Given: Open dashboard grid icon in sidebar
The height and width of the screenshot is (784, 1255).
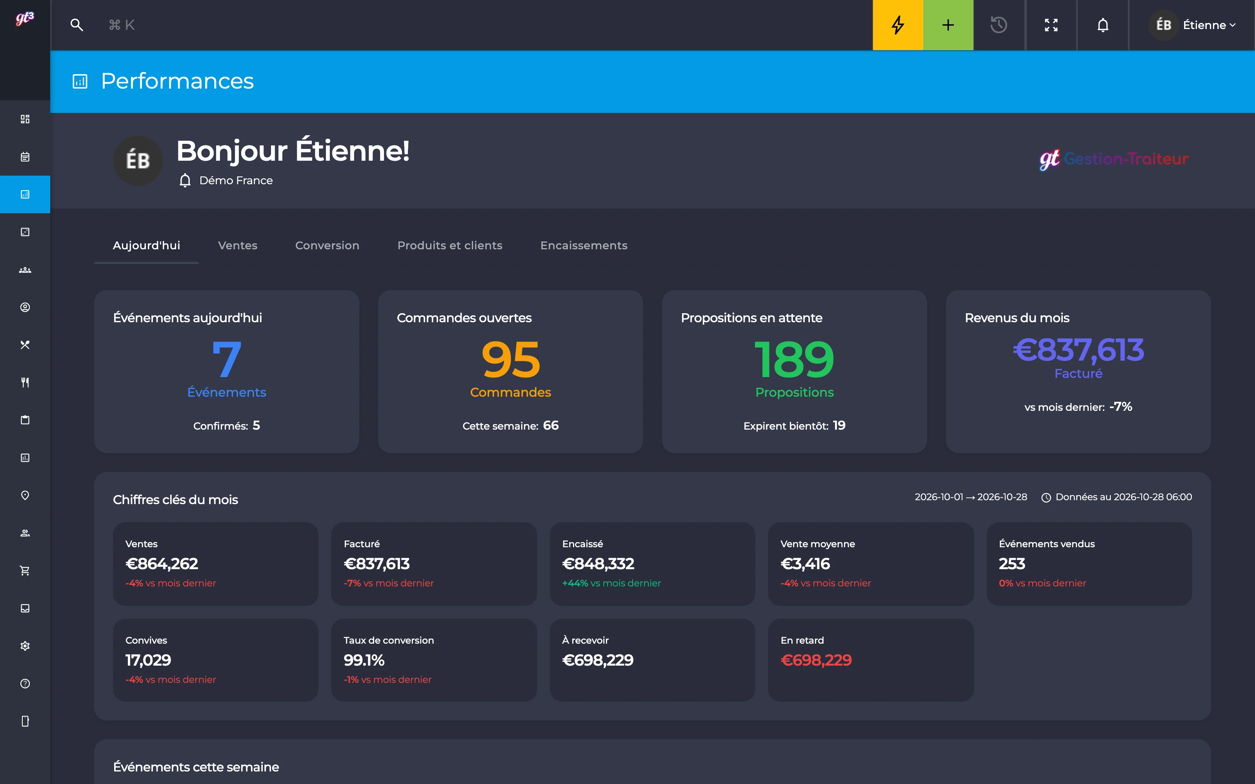Looking at the screenshot, I should [25, 119].
